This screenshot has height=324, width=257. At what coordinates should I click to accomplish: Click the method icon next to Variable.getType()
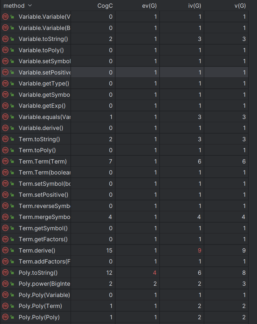coord(5,83)
